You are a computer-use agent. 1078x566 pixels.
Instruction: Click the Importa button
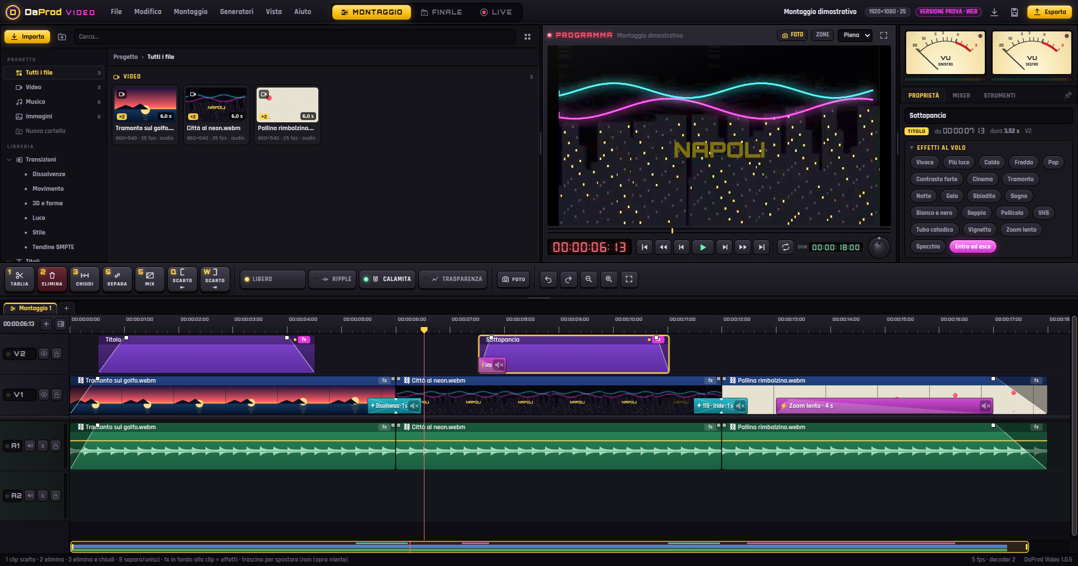click(28, 37)
